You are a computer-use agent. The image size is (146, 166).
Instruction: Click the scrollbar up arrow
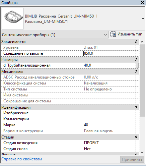(x=142, y=42)
